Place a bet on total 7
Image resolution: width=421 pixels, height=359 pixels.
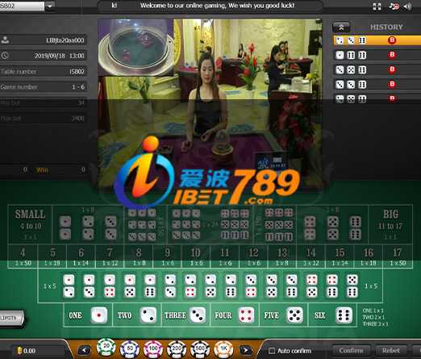[x=110, y=257]
